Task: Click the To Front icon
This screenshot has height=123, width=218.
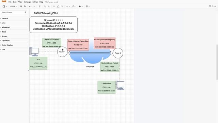Action: [x=45, y=6]
